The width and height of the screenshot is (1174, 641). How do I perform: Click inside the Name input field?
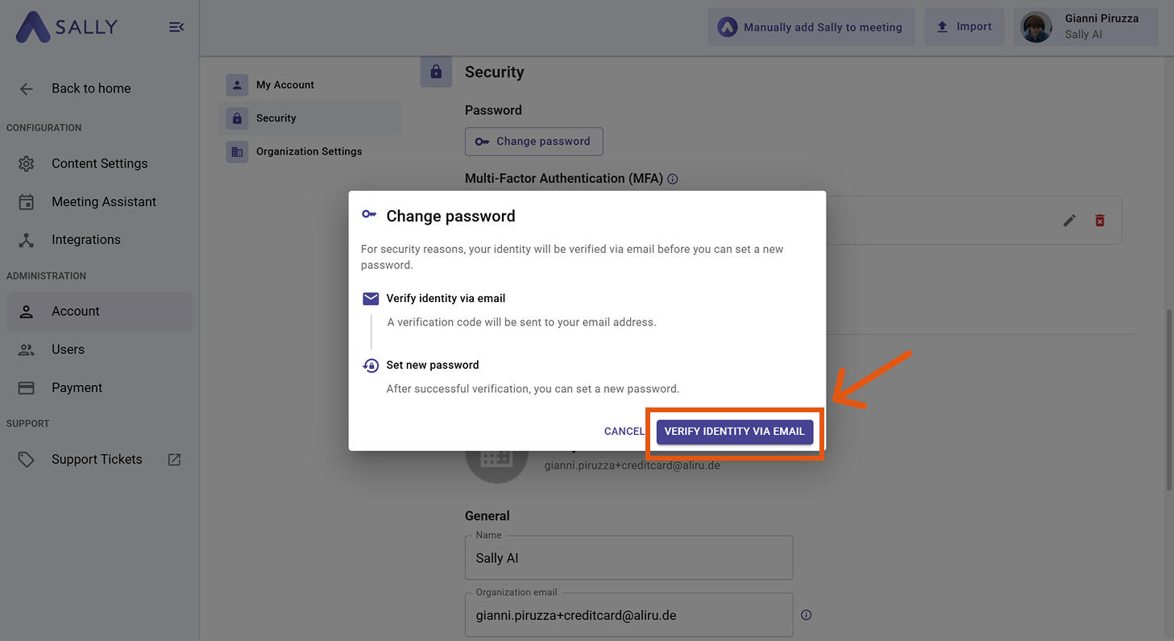[628, 557]
